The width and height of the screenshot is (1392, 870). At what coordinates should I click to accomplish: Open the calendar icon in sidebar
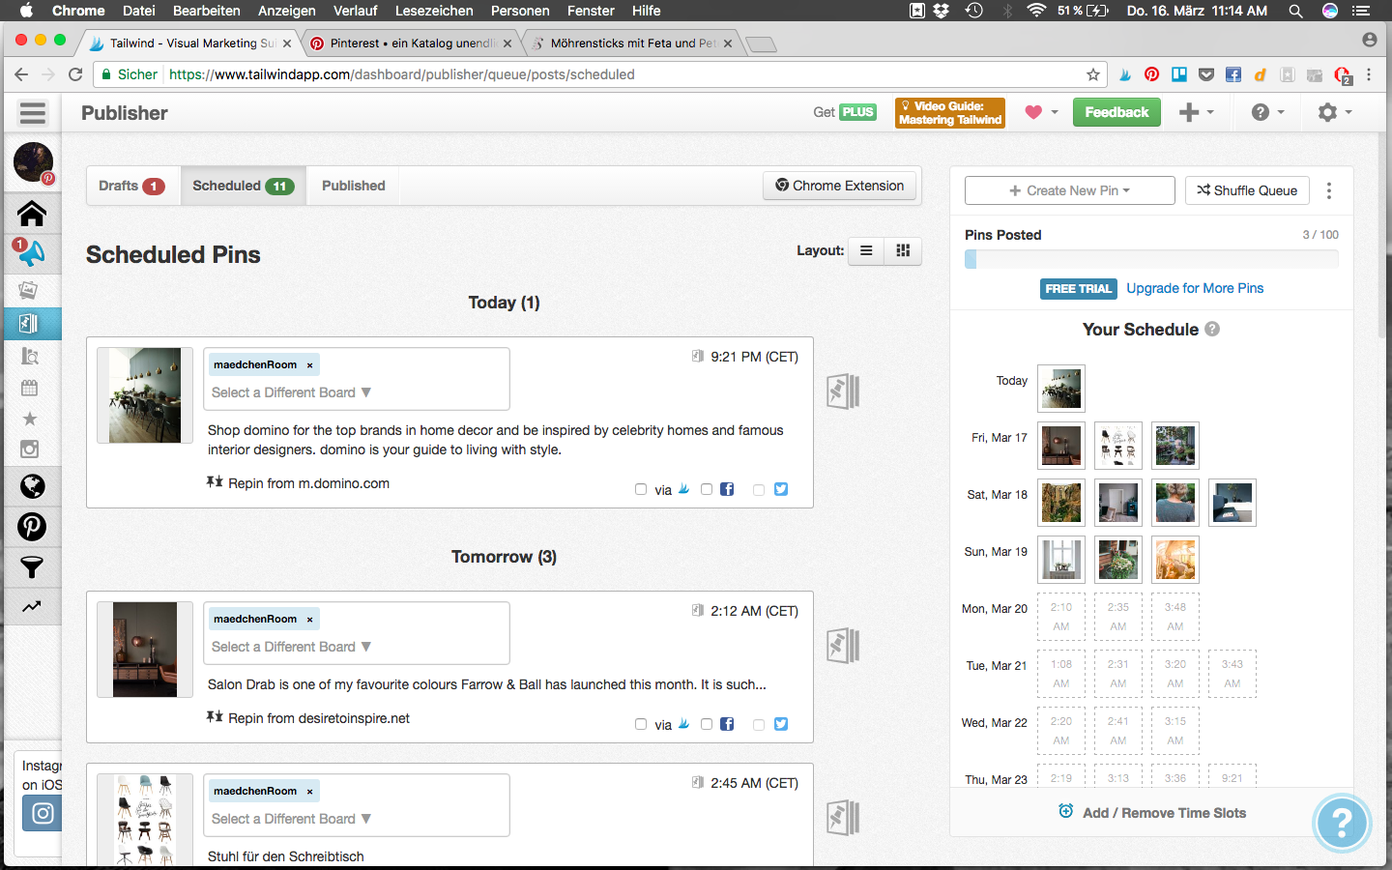click(30, 388)
